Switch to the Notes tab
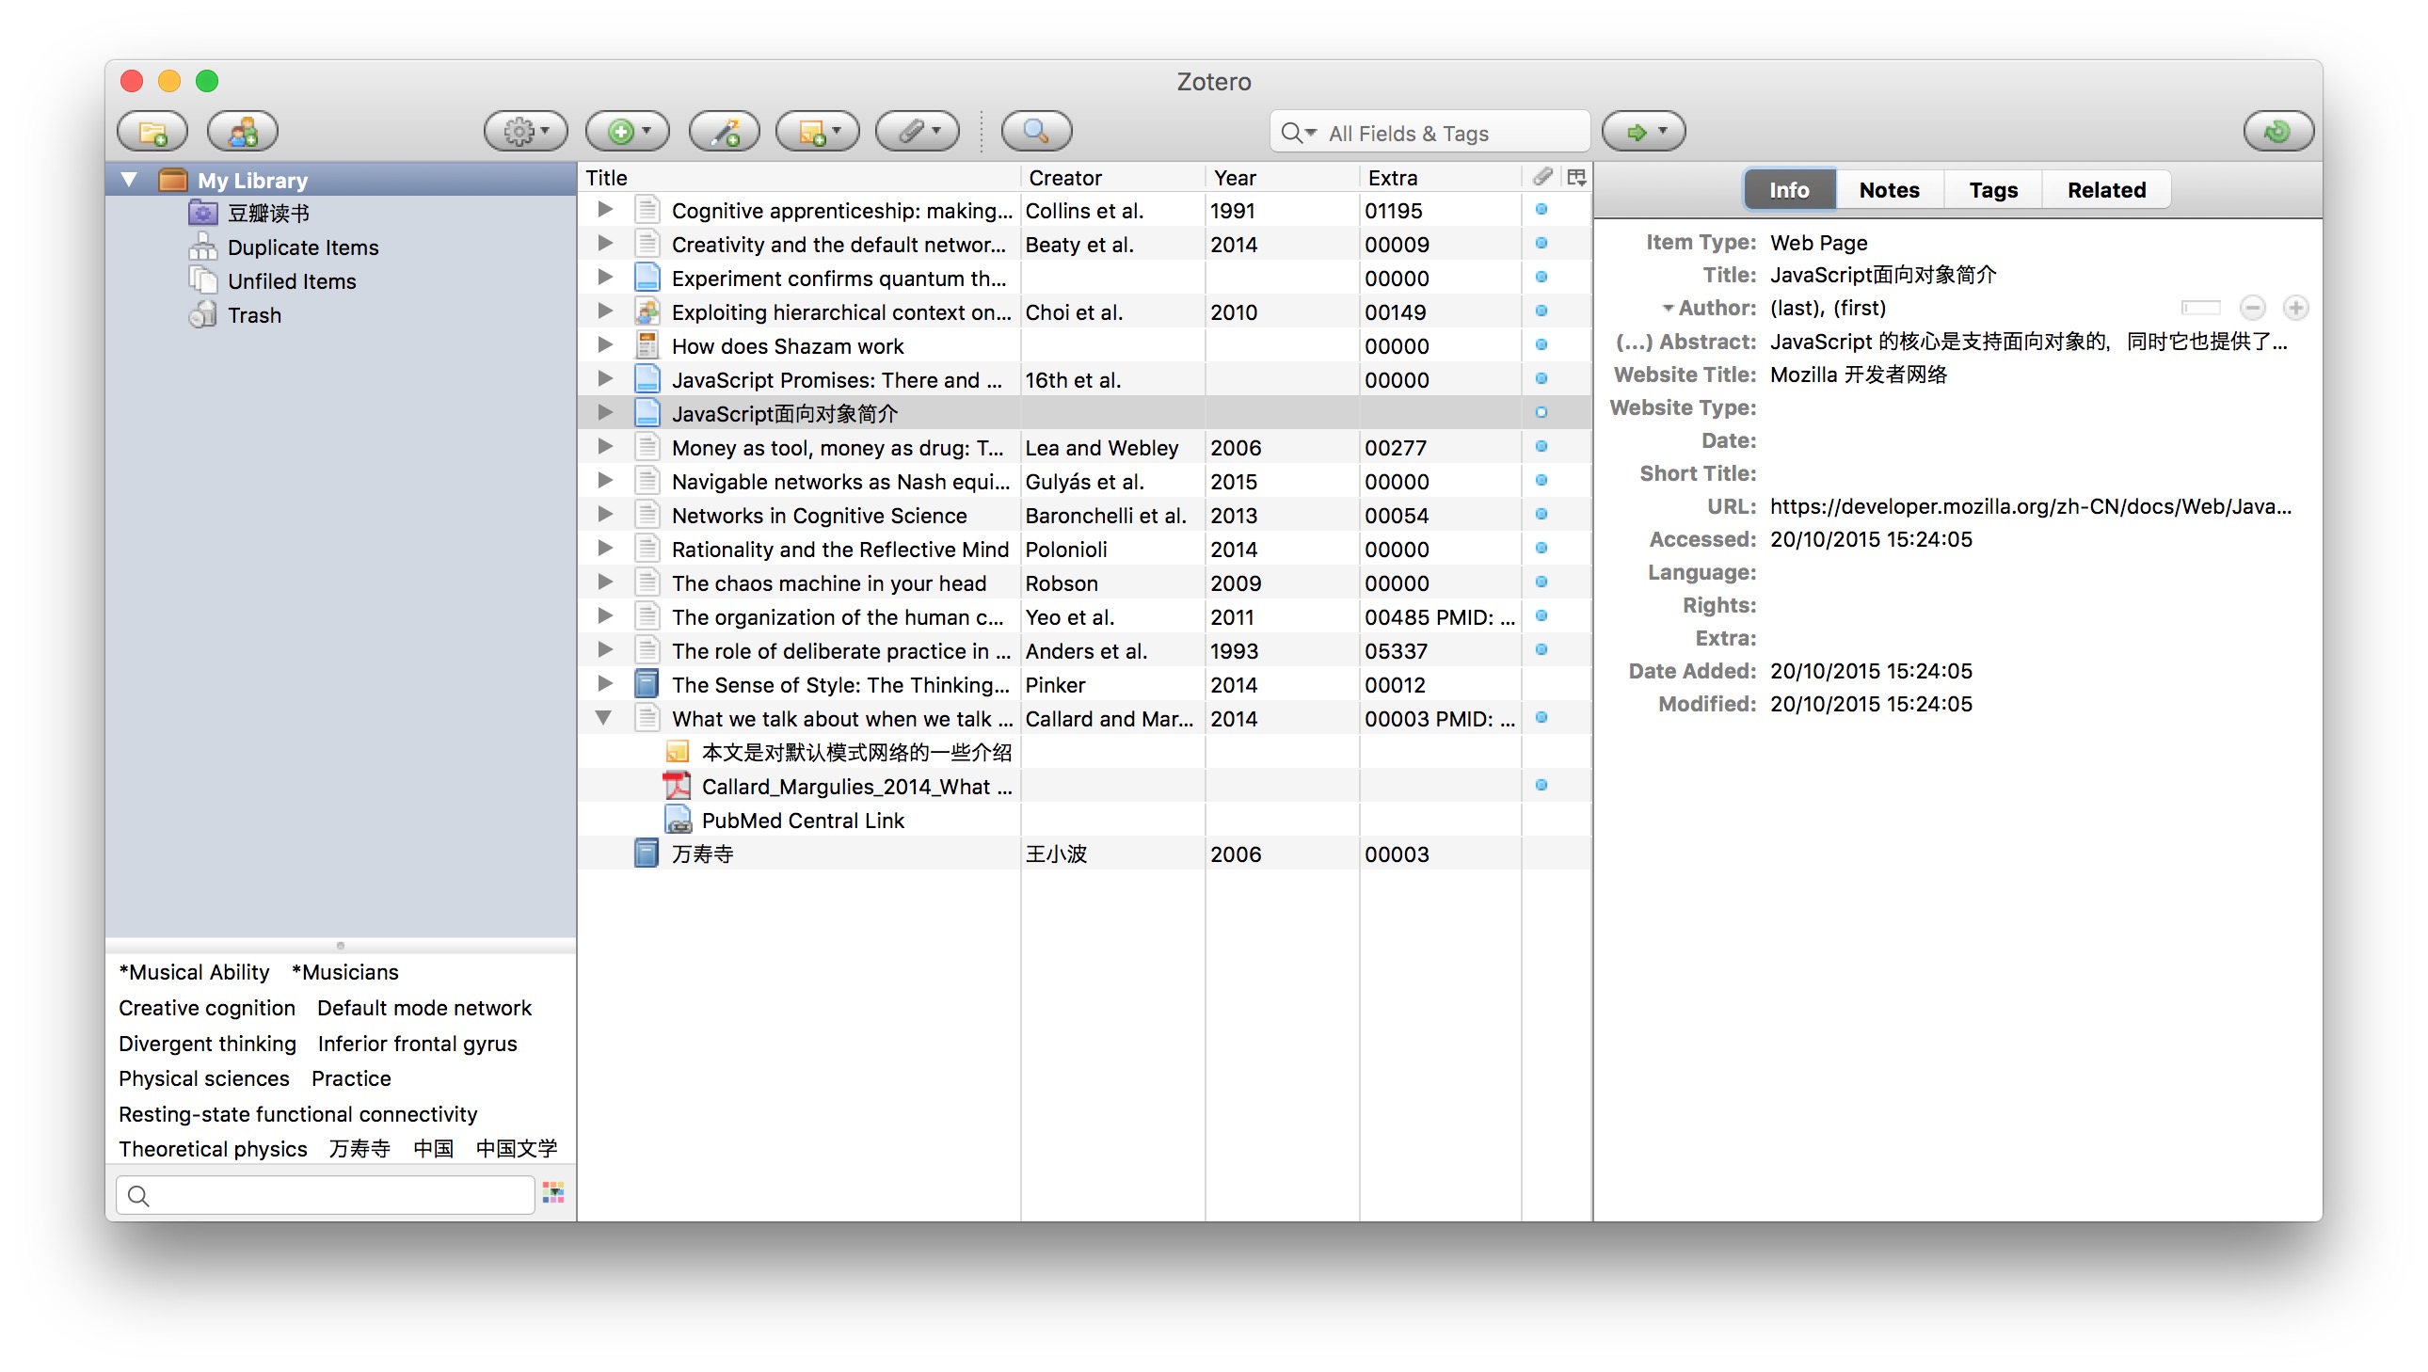The image size is (2428, 1372). point(1888,188)
